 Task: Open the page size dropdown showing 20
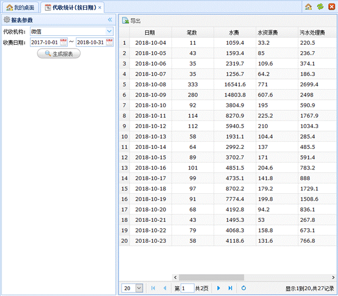(139, 288)
